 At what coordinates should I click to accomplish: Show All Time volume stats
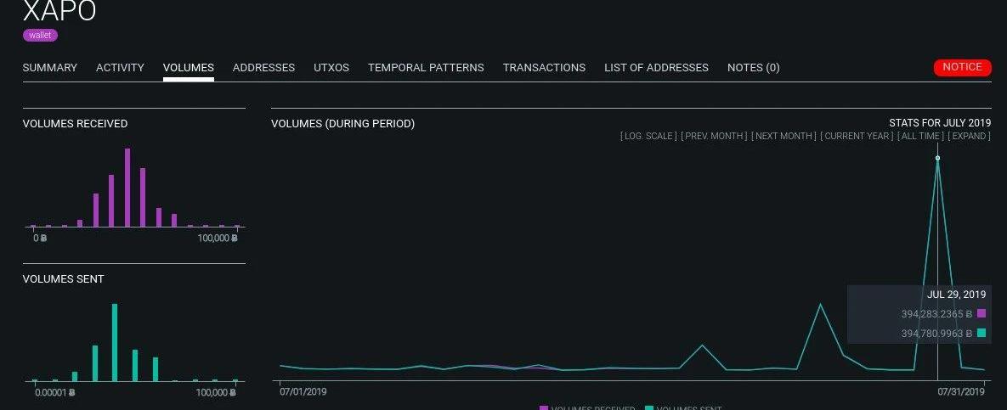[x=921, y=136]
